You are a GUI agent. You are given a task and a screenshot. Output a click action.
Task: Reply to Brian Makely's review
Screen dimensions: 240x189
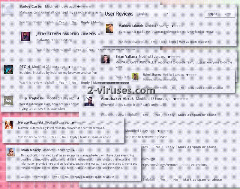click(76, 177)
